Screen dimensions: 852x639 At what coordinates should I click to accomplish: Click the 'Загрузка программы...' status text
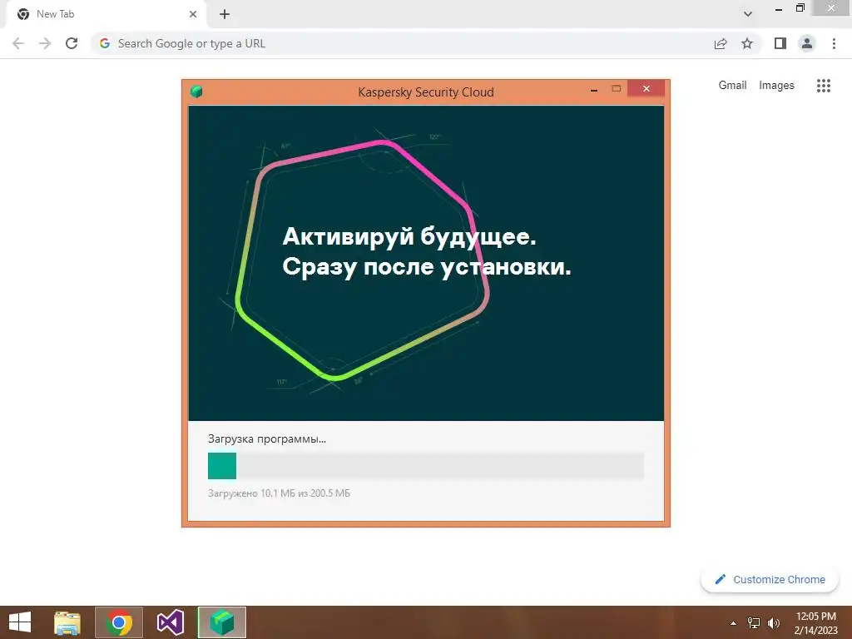(267, 439)
